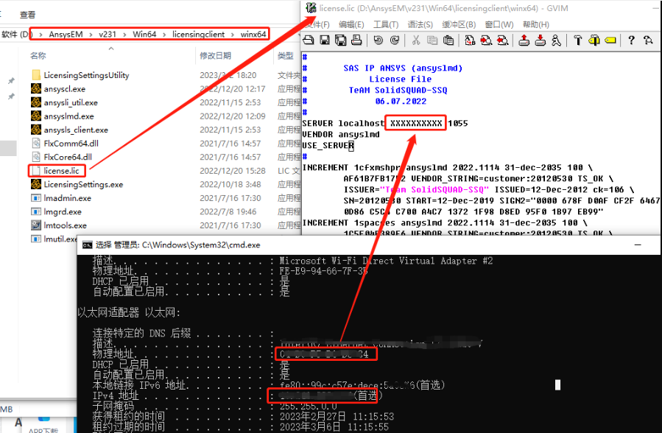The width and height of the screenshot is (662, 433).
Task: Click the FlxComm64.dll file icon
Action: (x=36, y=144)
